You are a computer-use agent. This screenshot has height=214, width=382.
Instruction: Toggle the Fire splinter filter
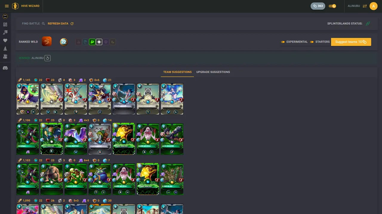pyautogui.click(x=78, y=42)
